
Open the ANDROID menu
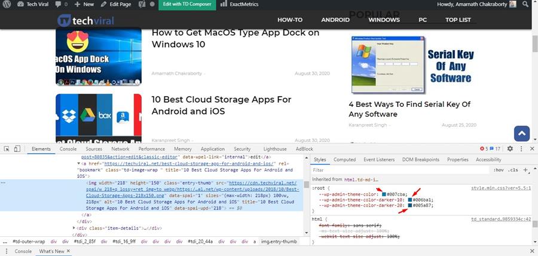[335, 20]
